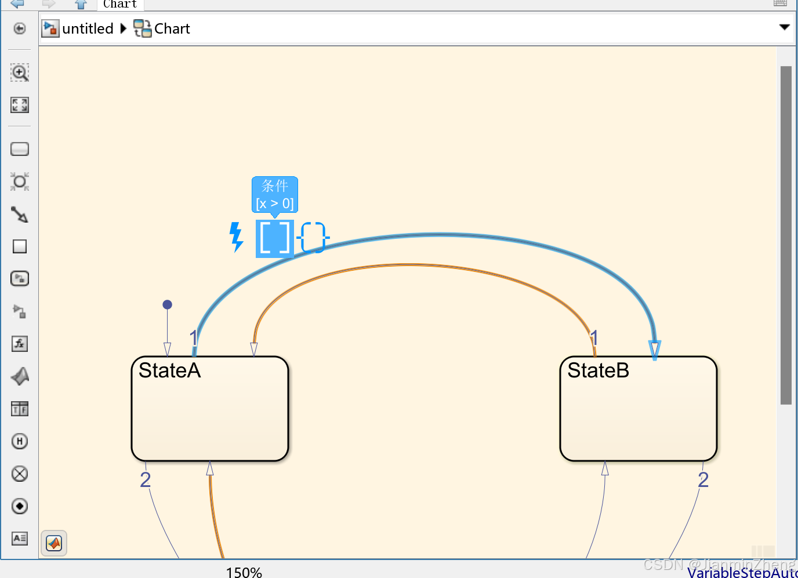The height and width of the screenshot is (578, 798).
Task: Insert an Annotation with the A icon
Action: (x=19, y=539)
